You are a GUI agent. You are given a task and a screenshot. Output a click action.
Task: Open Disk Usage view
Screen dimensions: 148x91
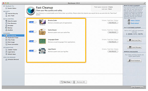[x=10, y=42]
